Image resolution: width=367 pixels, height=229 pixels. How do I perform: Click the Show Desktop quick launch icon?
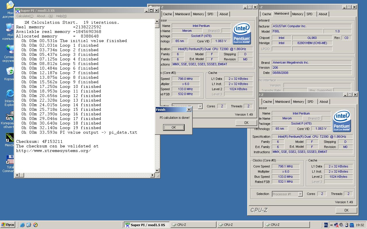[x=29, y=225]
